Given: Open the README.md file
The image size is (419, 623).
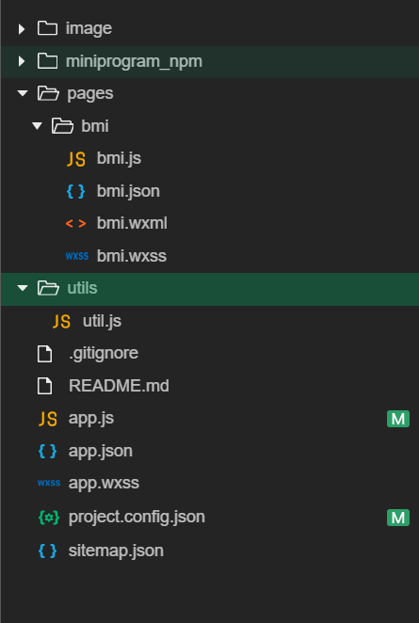Looking at the screenshot, I should [119, 386].
